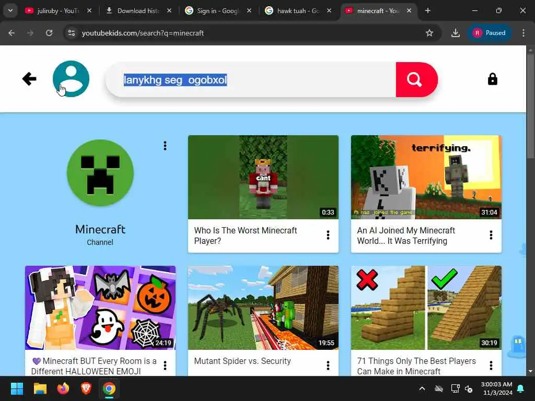The image size is (535, 401).
Task: Reload the current page
Action: coord(49,33)
